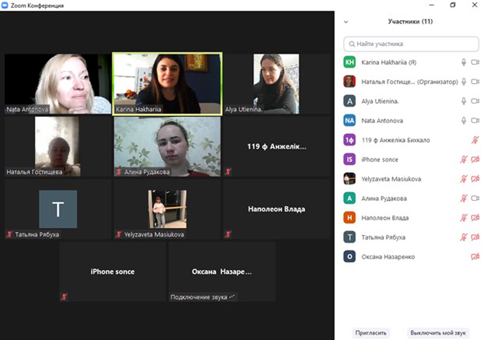Select Татьяна Рябуха in the participants list
The height and width of the screenshot is (340, 482).
pos(383,237)
